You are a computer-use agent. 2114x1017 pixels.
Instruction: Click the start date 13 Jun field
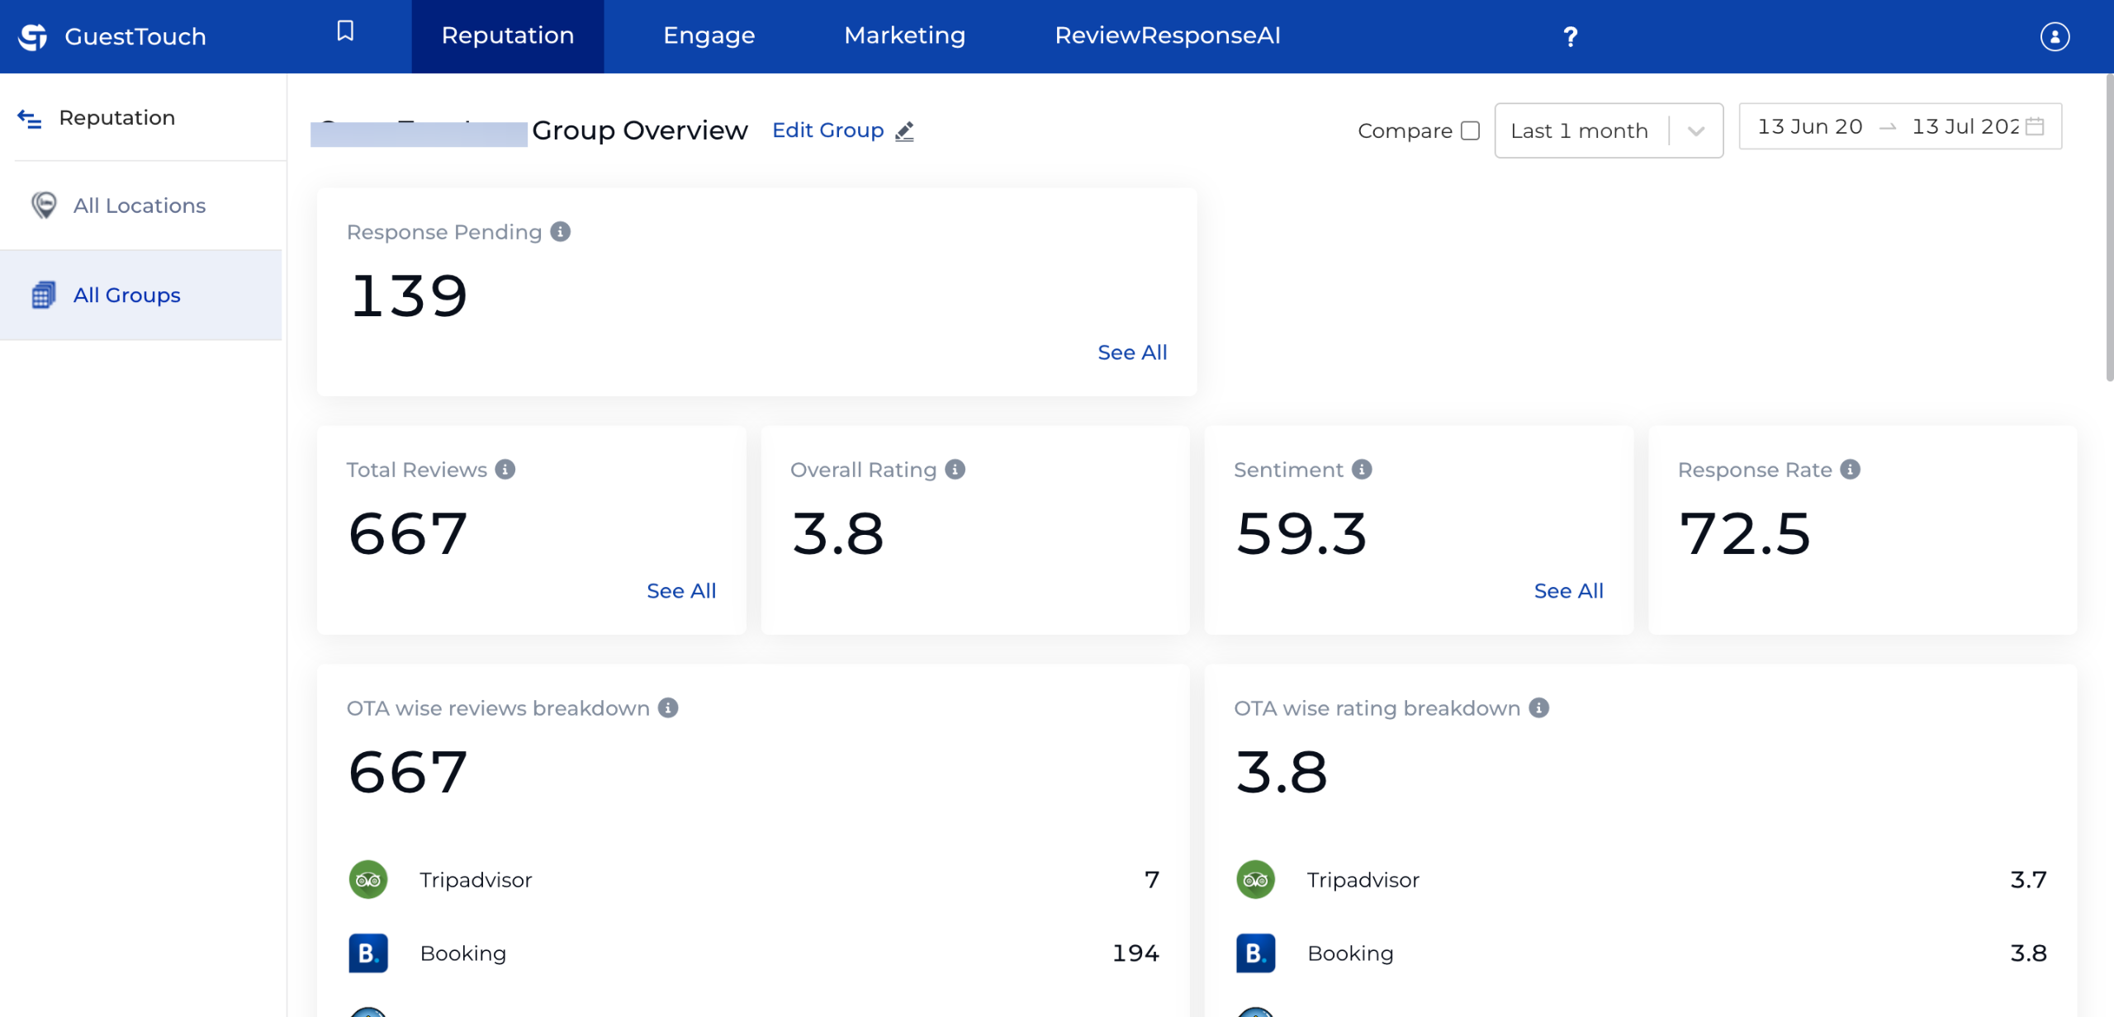(1809, 126)
